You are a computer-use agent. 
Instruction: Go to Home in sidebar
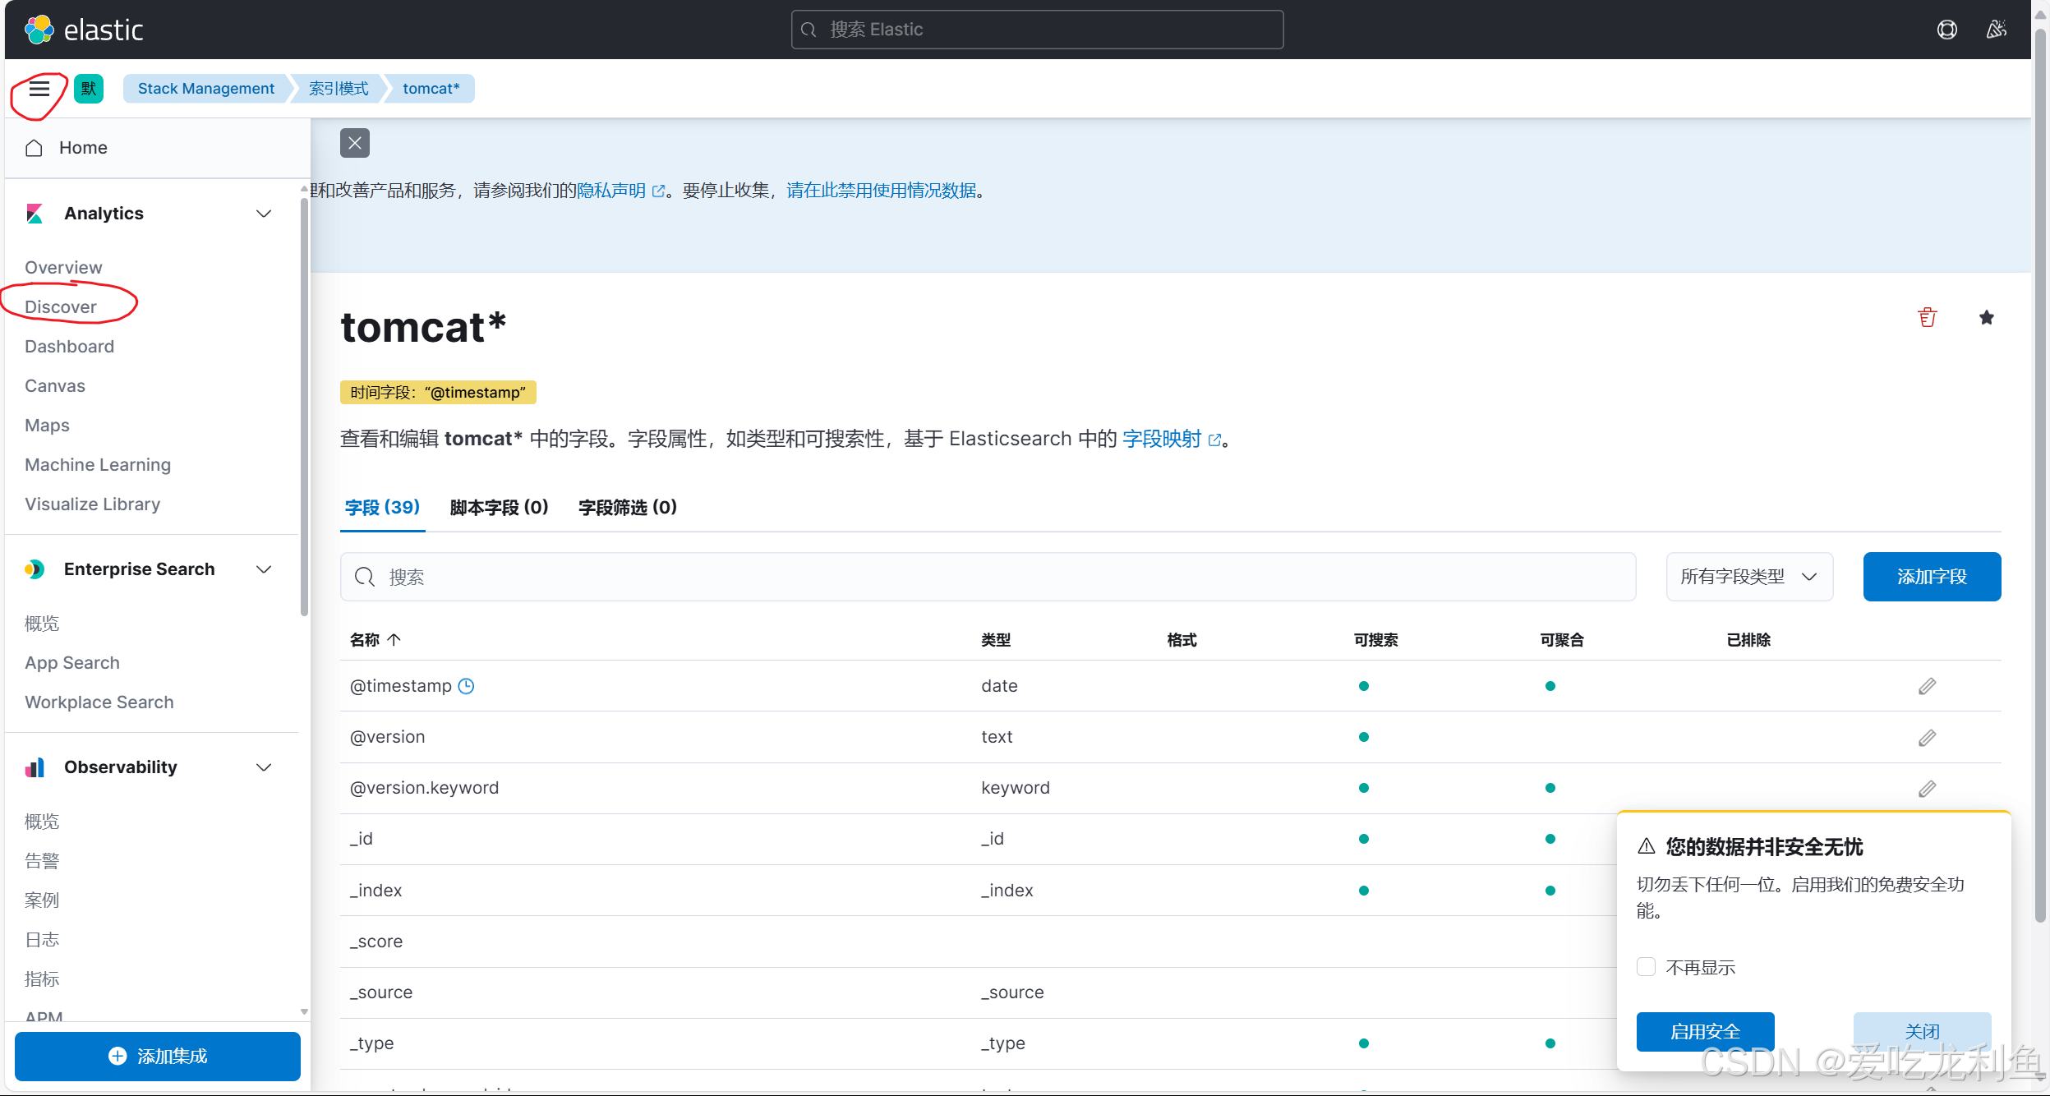click(83, 148)
